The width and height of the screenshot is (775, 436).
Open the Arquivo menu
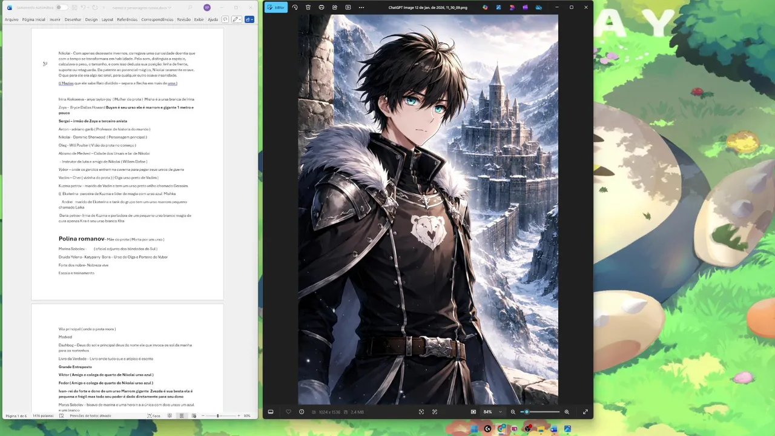click(12, 19)
